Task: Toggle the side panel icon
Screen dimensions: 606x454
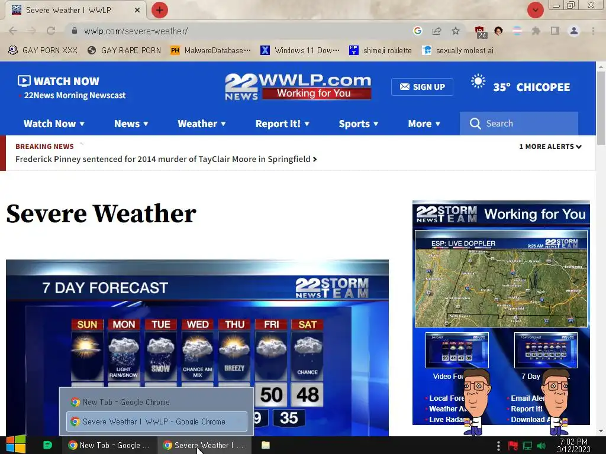Action: 555,31
